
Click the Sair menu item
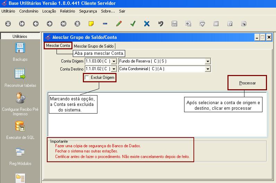click(122, 11)
